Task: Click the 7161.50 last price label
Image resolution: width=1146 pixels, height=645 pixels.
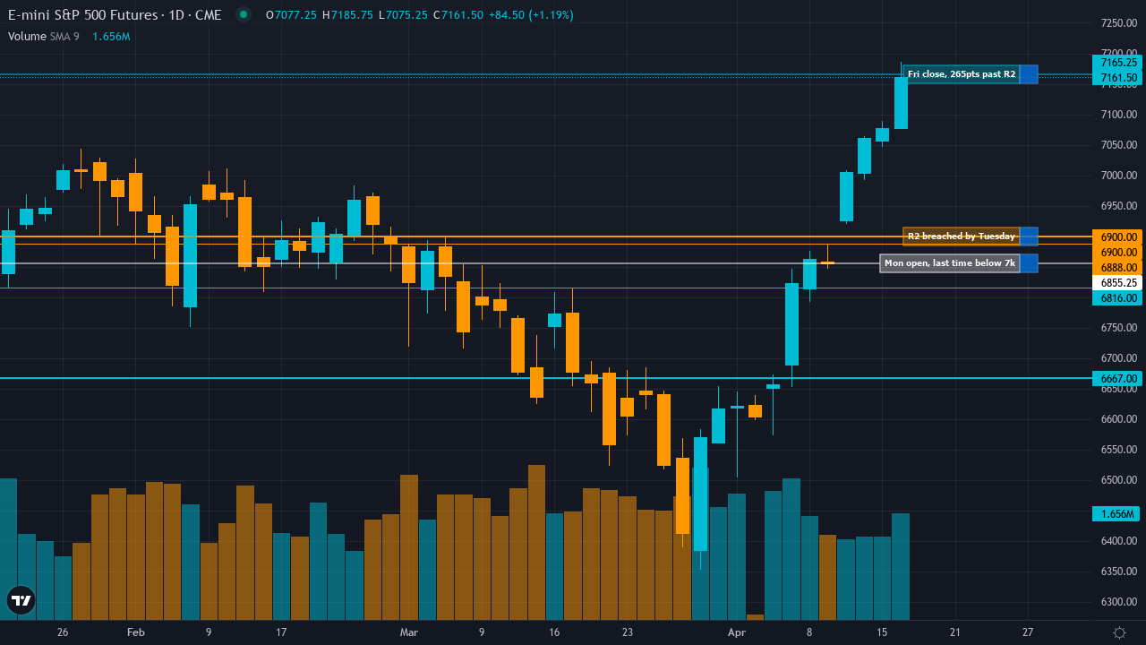Action: [1117, 78]
